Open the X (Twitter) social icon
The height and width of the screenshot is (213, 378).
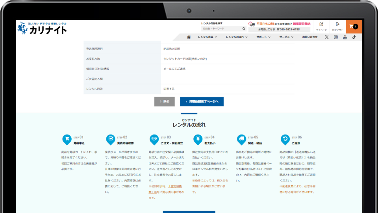point(326,37)
